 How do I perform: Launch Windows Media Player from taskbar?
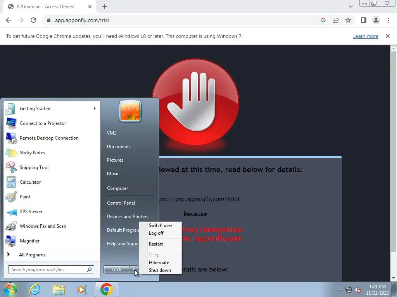pos(82,289)
